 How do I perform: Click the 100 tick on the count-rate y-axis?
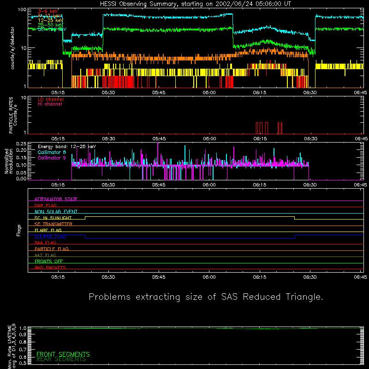point(22,10)
